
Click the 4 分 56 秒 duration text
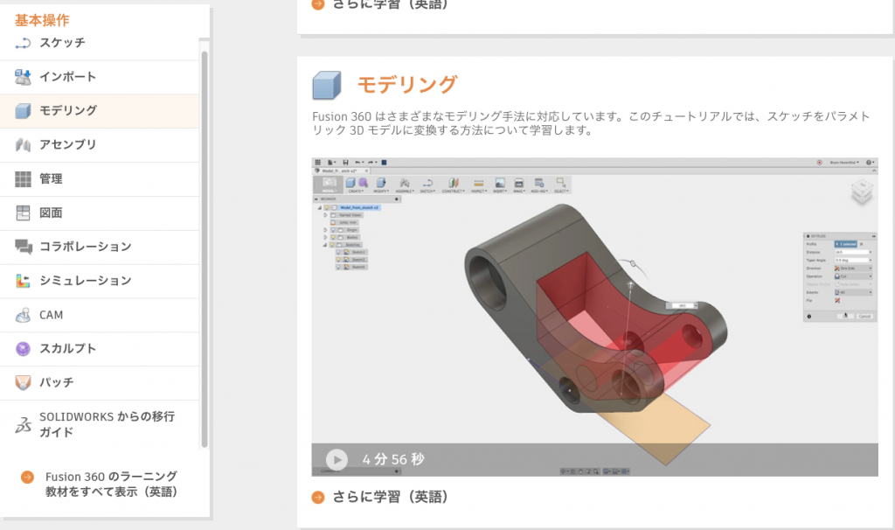click(393, 459)
